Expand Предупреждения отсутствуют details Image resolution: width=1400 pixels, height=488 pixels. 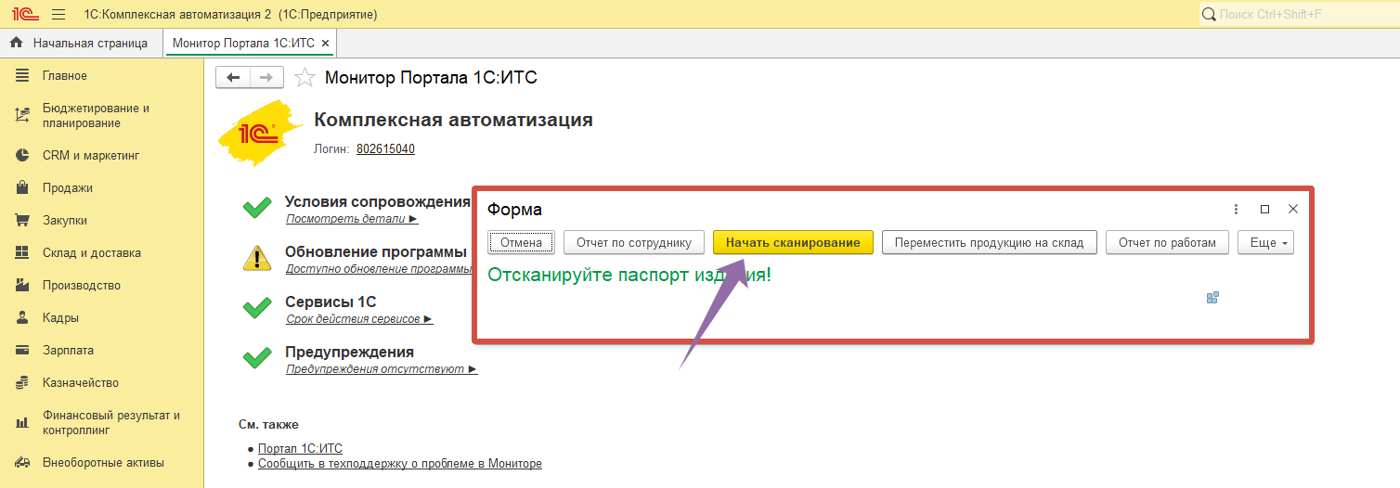[382, 369]
